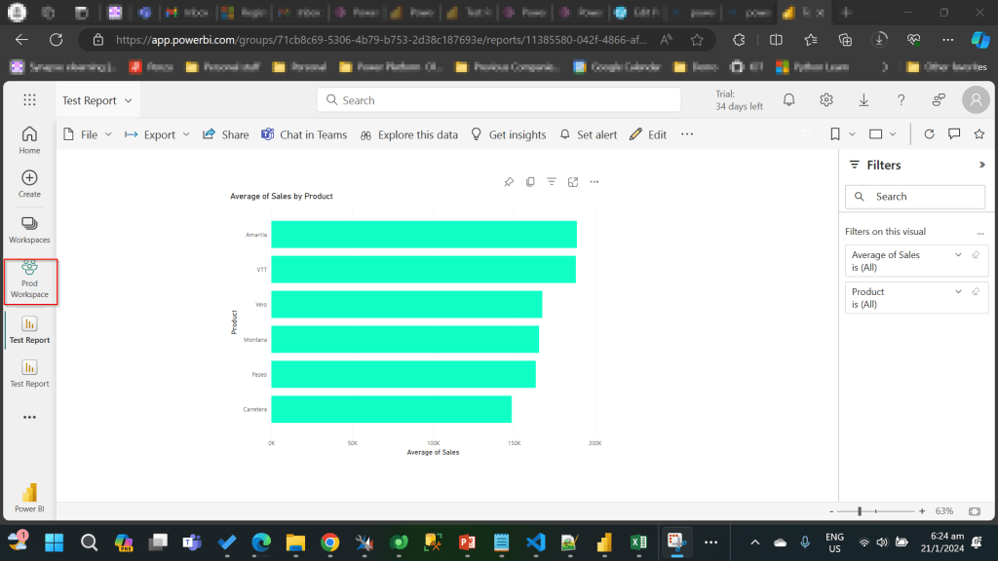Open the File menu
998x561 pixels.
point(88,134)
